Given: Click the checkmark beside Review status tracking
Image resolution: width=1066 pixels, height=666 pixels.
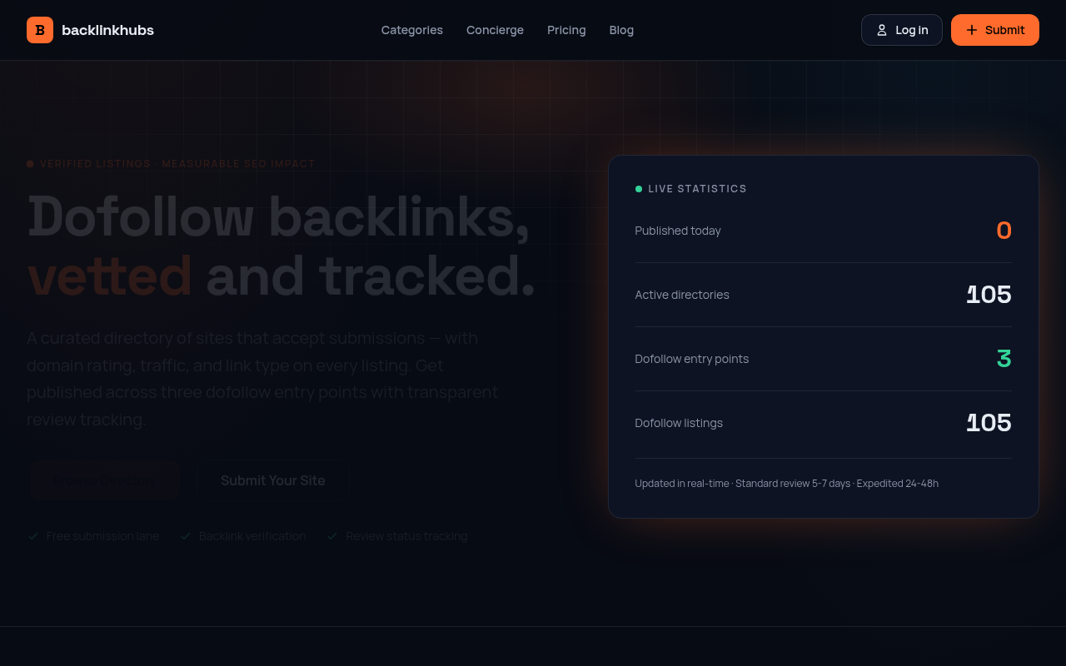Looking at the screenshot, I should click(x=332, y=536).
